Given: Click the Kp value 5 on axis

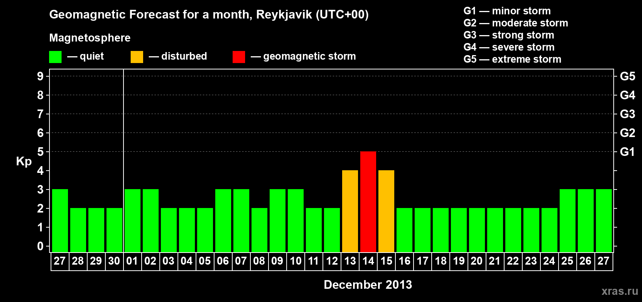Looking at the screenshot, I should click(x=40, y=152).
